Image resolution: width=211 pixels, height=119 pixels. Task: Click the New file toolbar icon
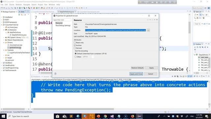coord(2,8)
